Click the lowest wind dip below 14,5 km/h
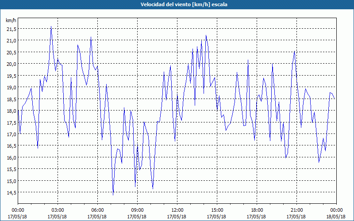 click(x=113, y=194)
